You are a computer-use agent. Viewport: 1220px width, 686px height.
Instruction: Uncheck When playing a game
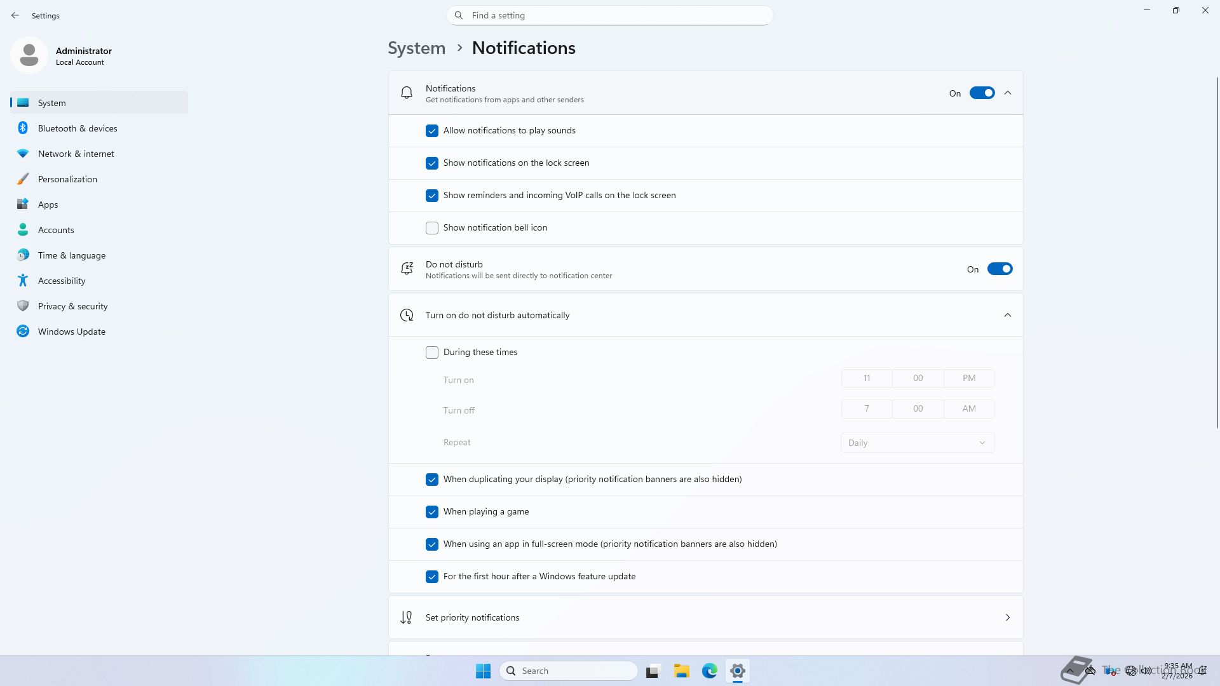pyautogui.click(x=432, y=512)
